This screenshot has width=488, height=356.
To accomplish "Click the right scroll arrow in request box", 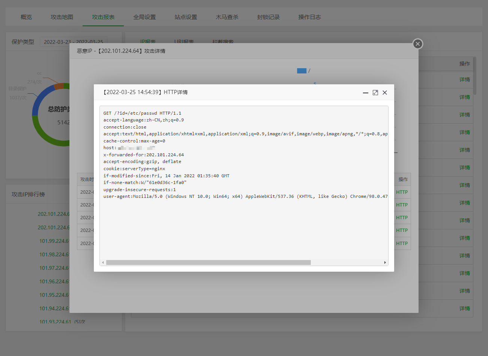I will point(385,263).
